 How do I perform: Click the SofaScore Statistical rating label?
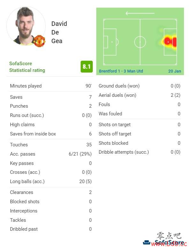click(27, 67)
